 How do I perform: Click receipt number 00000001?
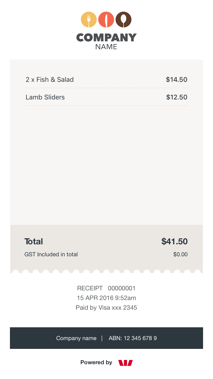pos(122,288)
